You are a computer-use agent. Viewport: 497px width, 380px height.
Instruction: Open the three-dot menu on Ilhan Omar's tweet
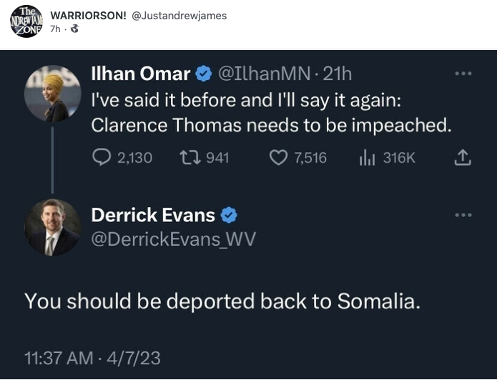tap(463, 74)
